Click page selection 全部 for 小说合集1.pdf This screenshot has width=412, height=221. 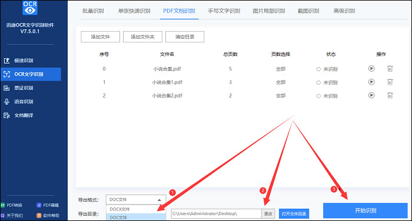pyautogui.click(x=281, y=82)
